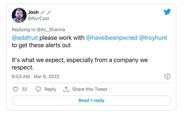Click the reply speech bubble icon

(38, 89)
